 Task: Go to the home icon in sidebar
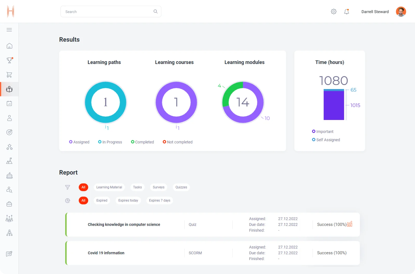[9, 46]
